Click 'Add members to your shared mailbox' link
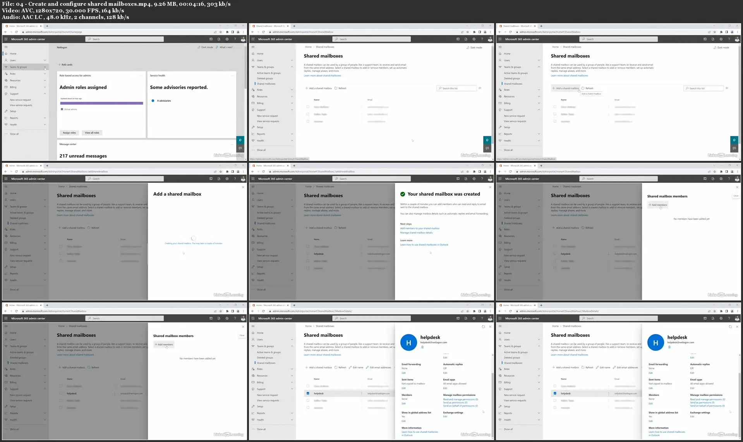Image resolution: width=743 pixels, height=442 pixels. click(420, 228)
